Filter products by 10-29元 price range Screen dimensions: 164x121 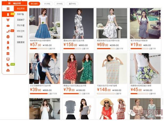point(47,4)
